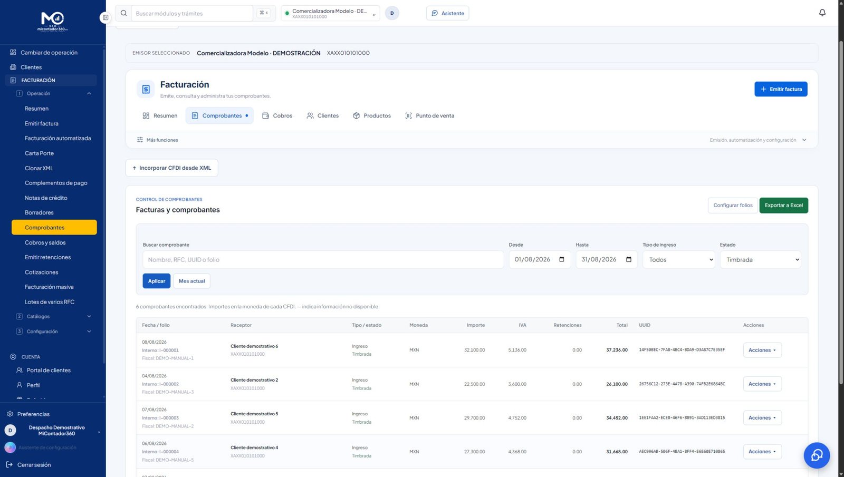Collapse the sidebar with the panel toggle icon
Screen dimensions: 844x477
105,17
